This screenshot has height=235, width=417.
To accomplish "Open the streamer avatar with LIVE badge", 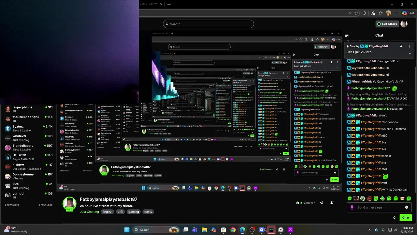I will (x=69, y=204).
